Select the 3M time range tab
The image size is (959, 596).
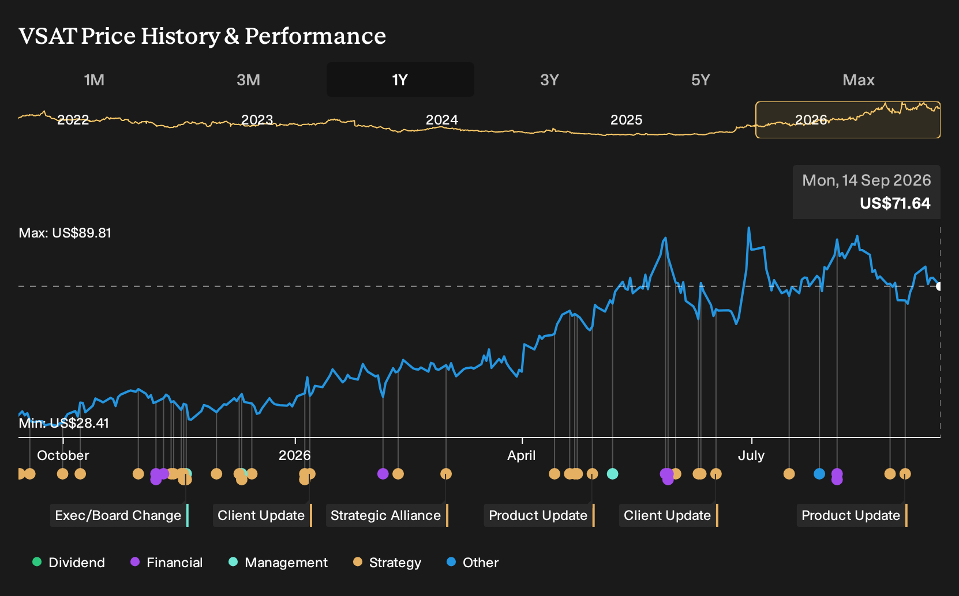click(248, 80)
